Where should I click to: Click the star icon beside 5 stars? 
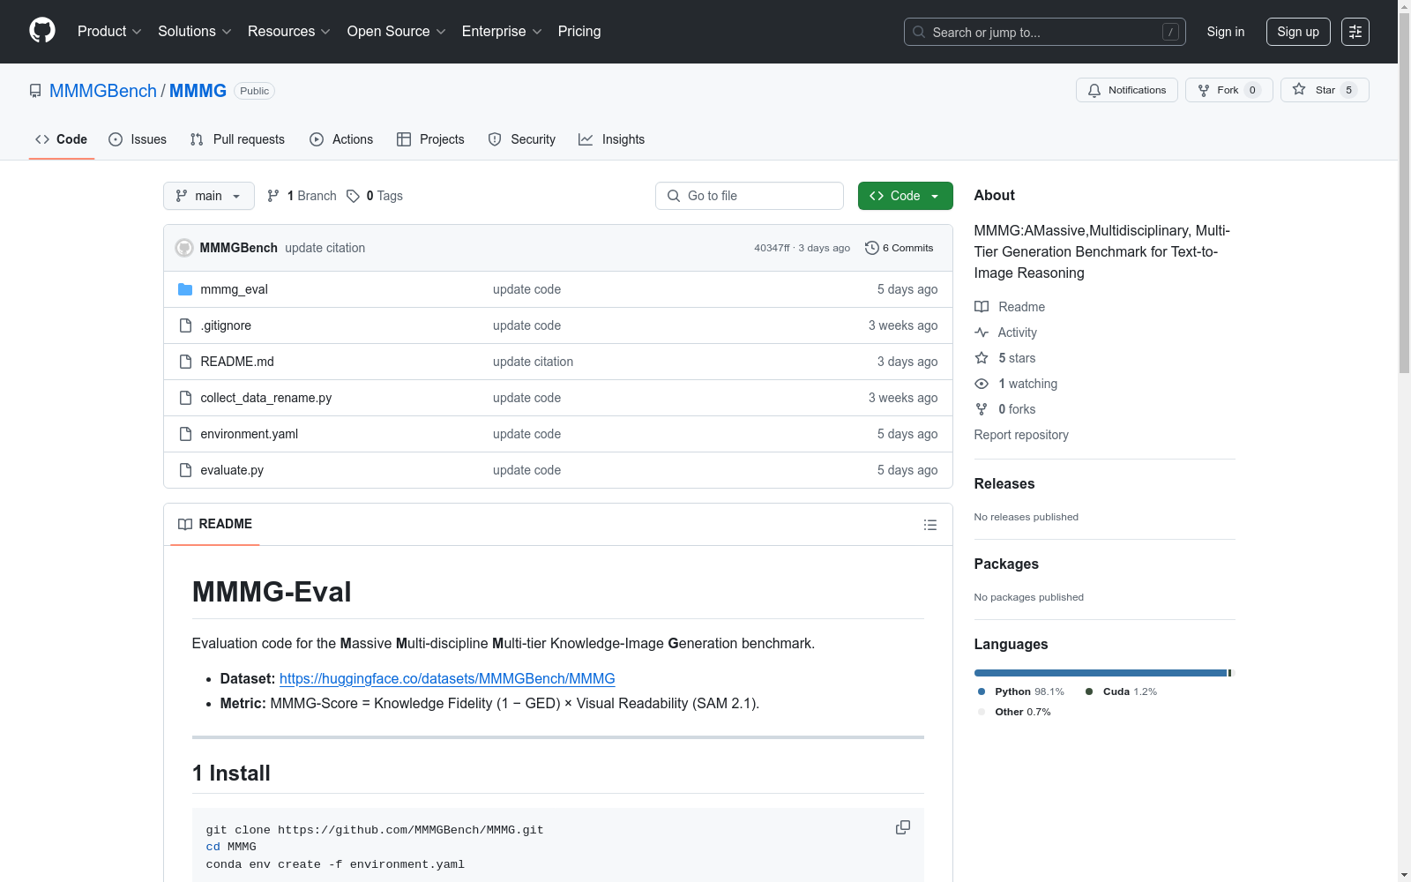982,358
